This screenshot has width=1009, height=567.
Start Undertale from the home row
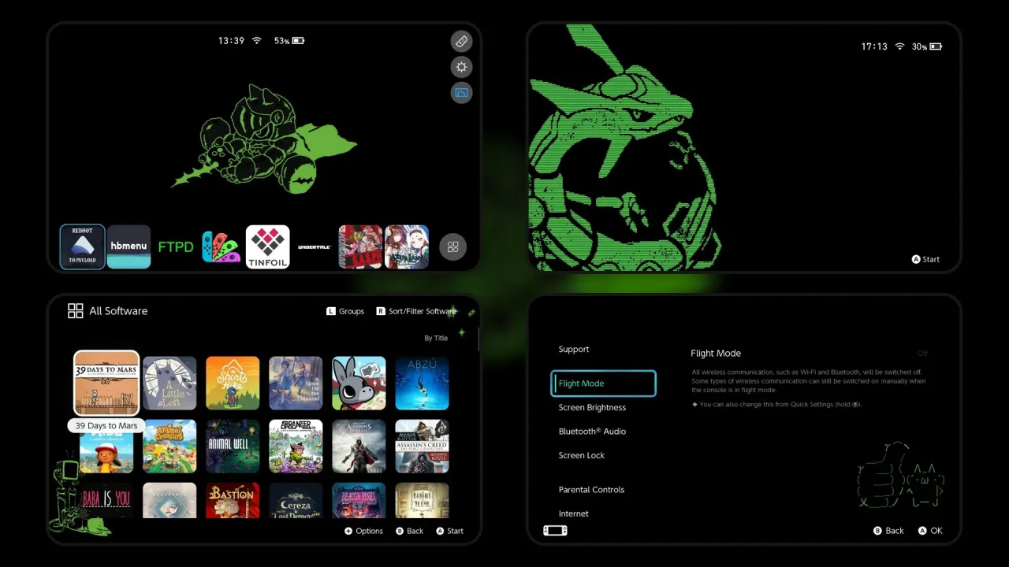click(315, 247)
